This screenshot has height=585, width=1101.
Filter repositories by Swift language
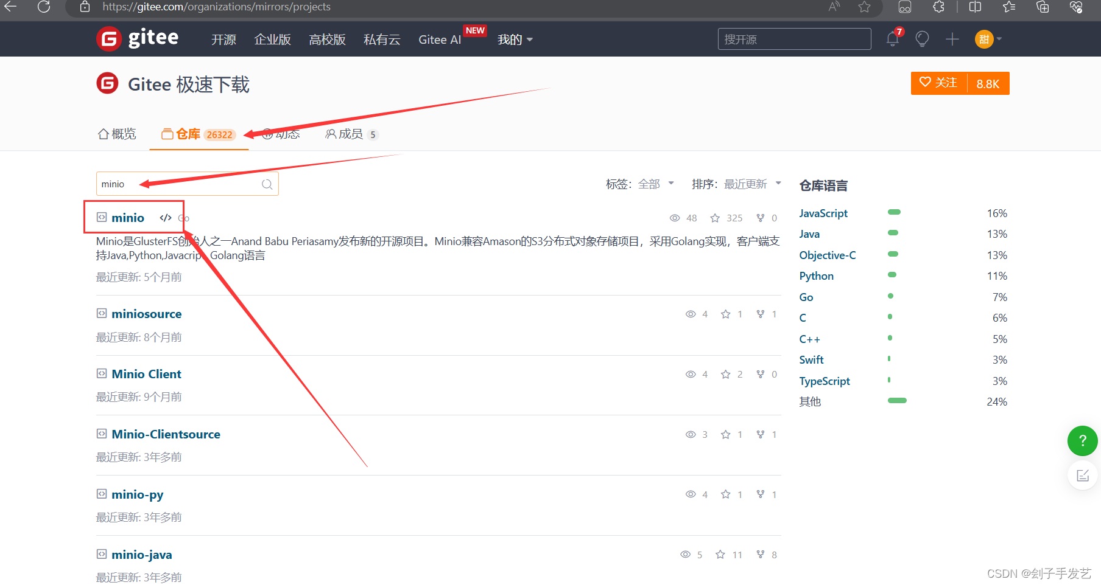(x=811, y=360)
